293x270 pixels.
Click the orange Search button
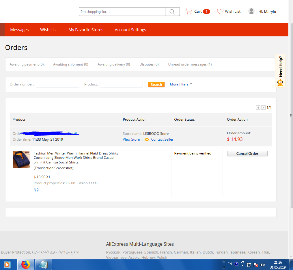click(156, 85)
